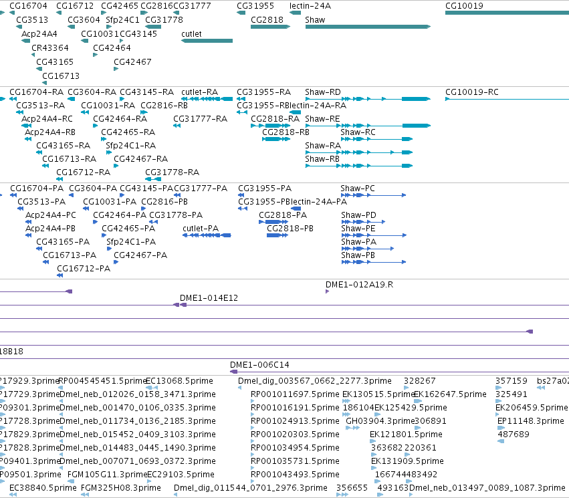
Task: Select the EC38840.5prime EST label
Action: pyautogui.click(x=43, y=488)
